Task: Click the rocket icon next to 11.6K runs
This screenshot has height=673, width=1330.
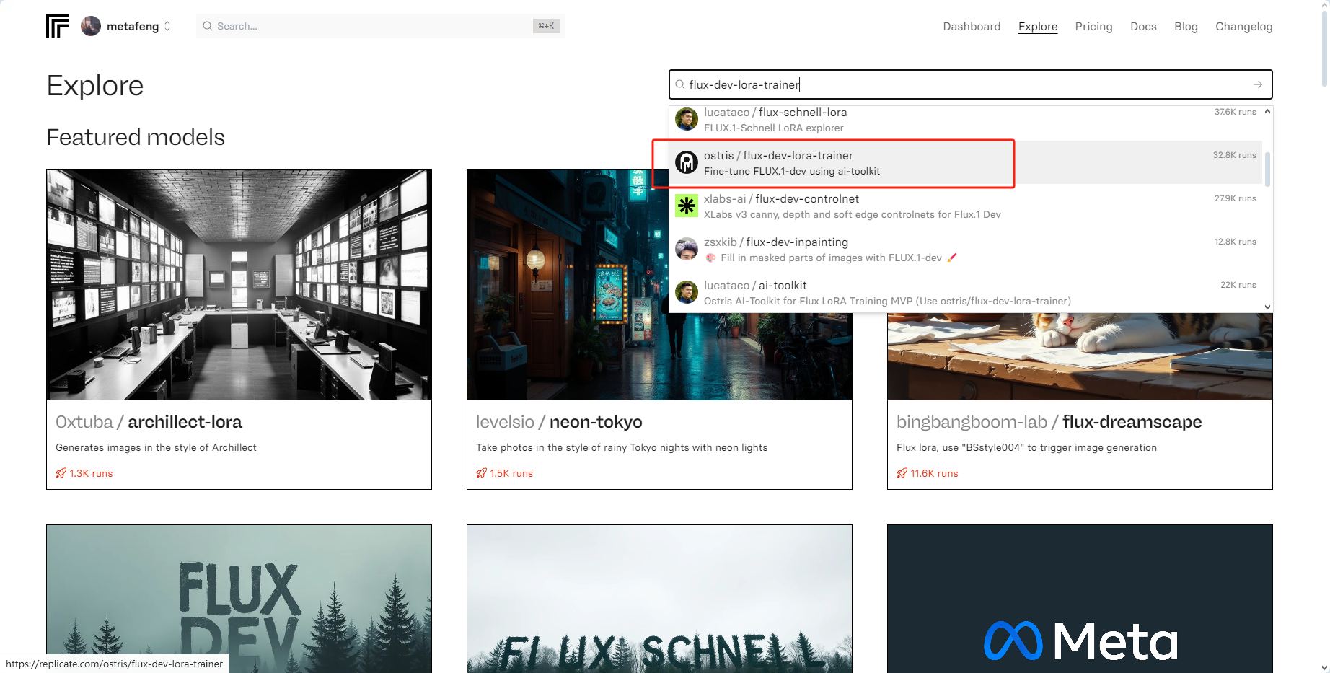Action: pyautogui.click(x=902, y=473)
